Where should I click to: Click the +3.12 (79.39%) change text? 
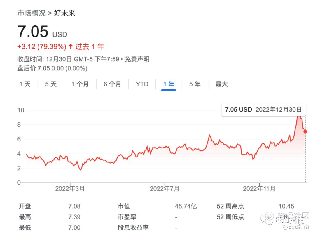(42, 47)
